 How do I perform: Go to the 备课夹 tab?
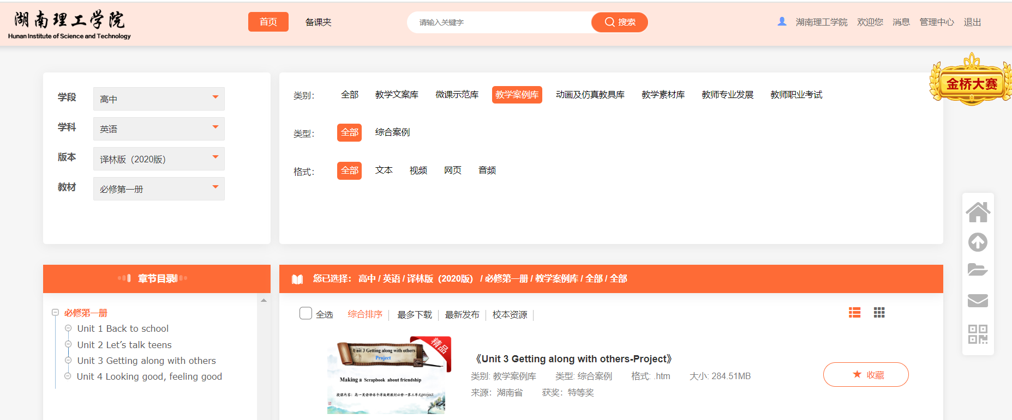[x=318, y=22]
